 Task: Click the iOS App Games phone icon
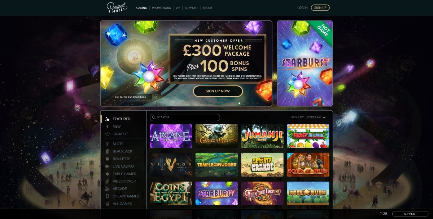[x=107, y=196]
